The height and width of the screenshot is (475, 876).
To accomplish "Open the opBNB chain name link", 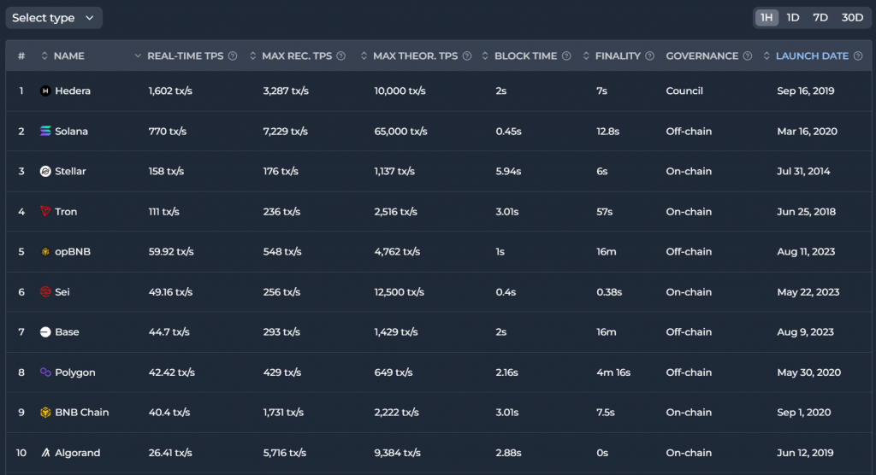I will (73, 252).
